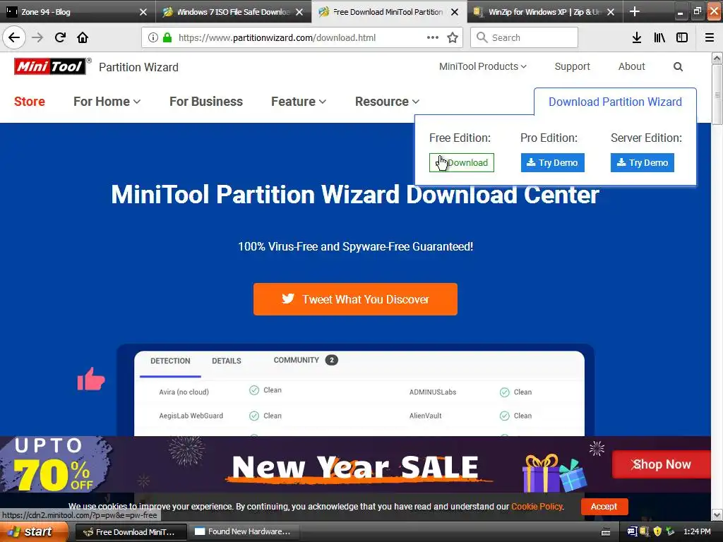Open a new browser tab
The width and height of the screenshot is (723, 542).
(x=635, y=11)
